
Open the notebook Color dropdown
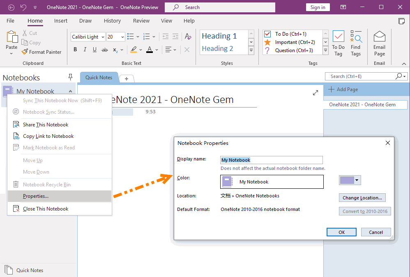(x=356, y=180)
